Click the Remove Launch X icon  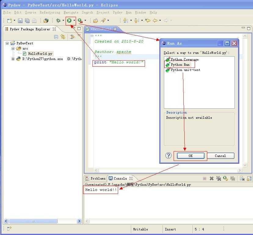(x=211, y=178)
